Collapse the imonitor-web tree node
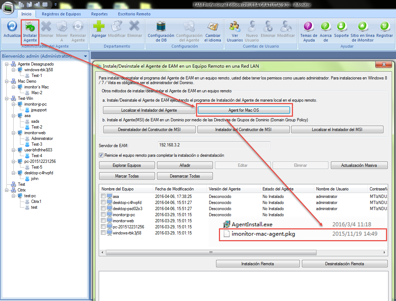Viewport: 396px width, 301px height. (x=13, y=133)
